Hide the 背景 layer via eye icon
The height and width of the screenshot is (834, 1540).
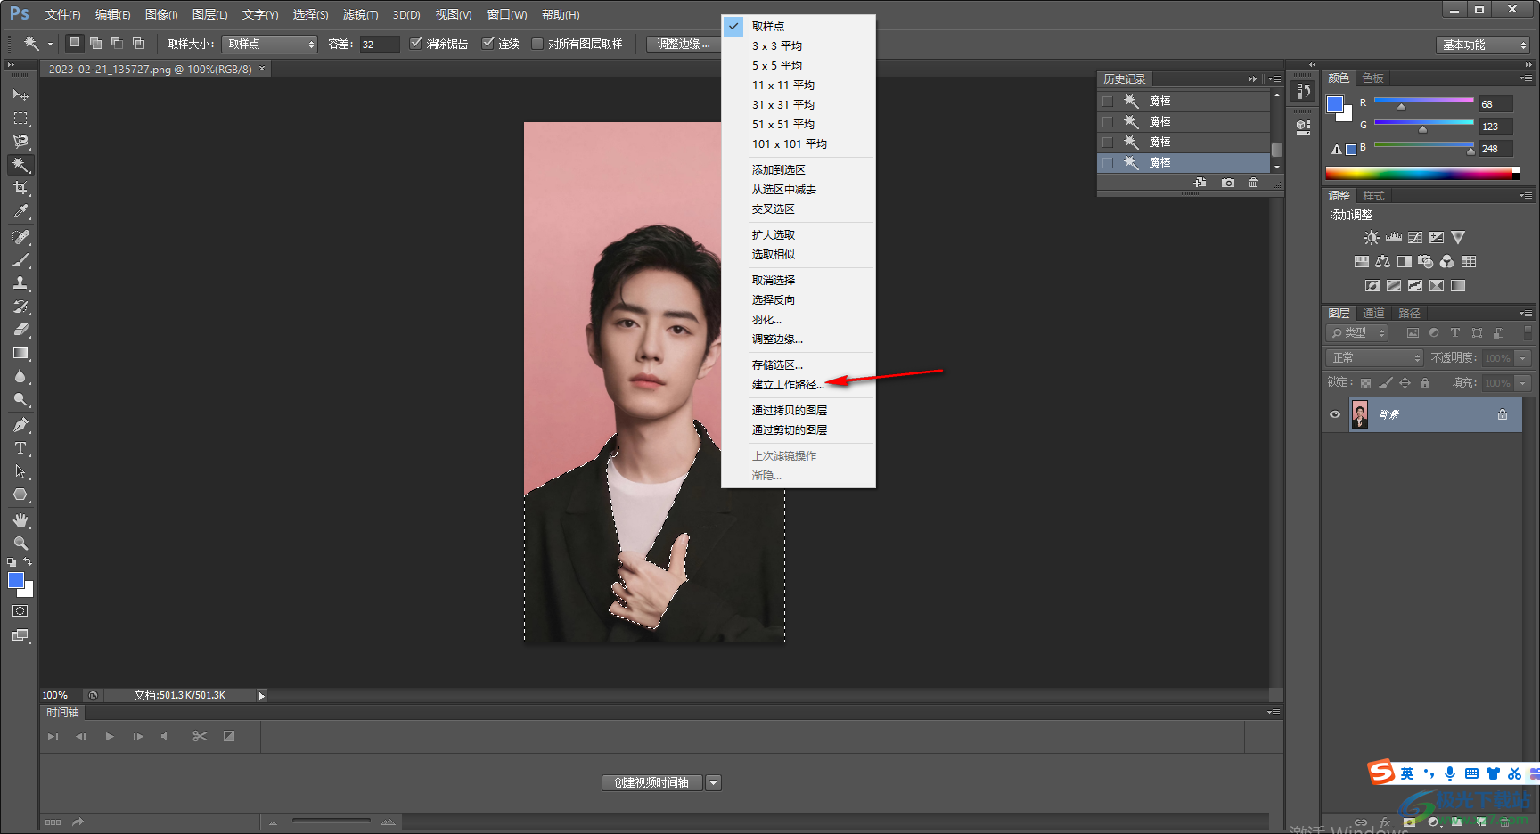pyautogui.click(x=1335, y=414)
